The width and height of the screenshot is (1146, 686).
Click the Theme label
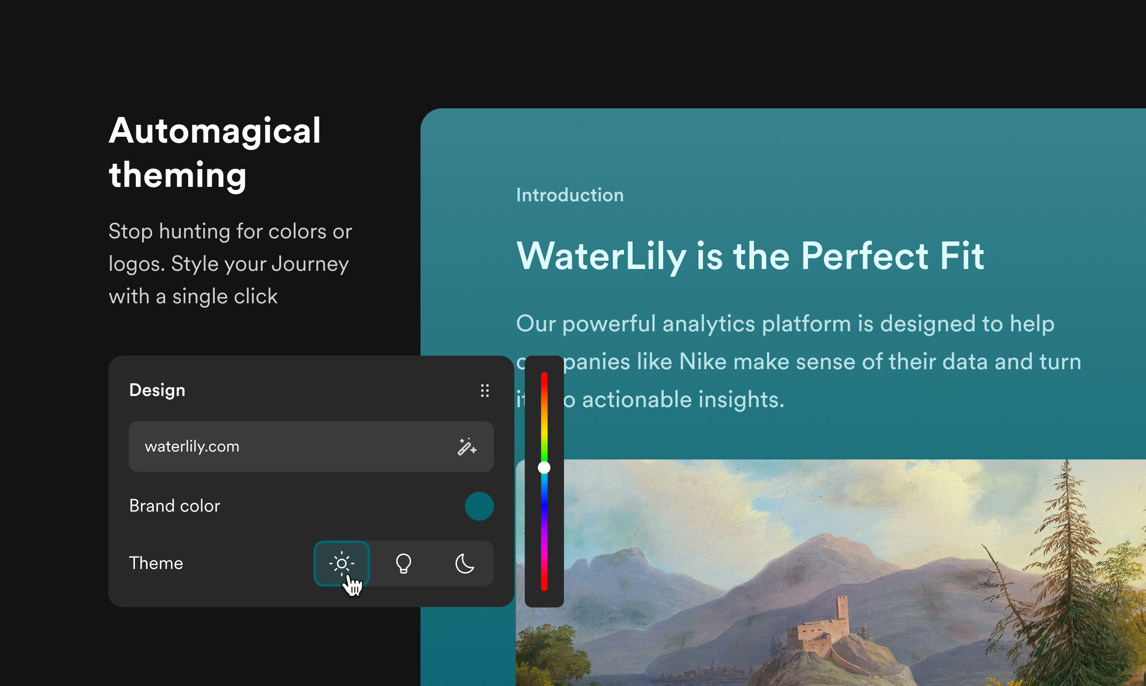click(156, 563)
